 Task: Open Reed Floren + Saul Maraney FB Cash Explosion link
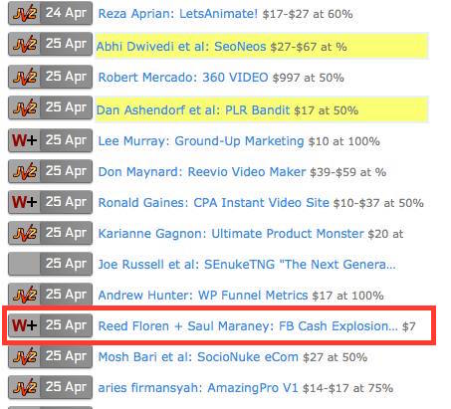(248, 325)
